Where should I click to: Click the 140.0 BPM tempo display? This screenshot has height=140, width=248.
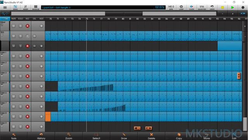point(171,7)
